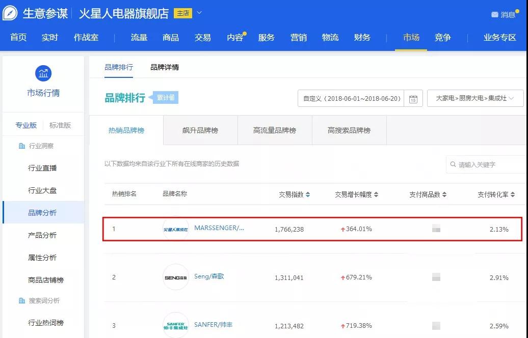Open the 实时 navigation item
Viewport: 528px width, 338px height.
pyautogui.click(x=50, y=37)
